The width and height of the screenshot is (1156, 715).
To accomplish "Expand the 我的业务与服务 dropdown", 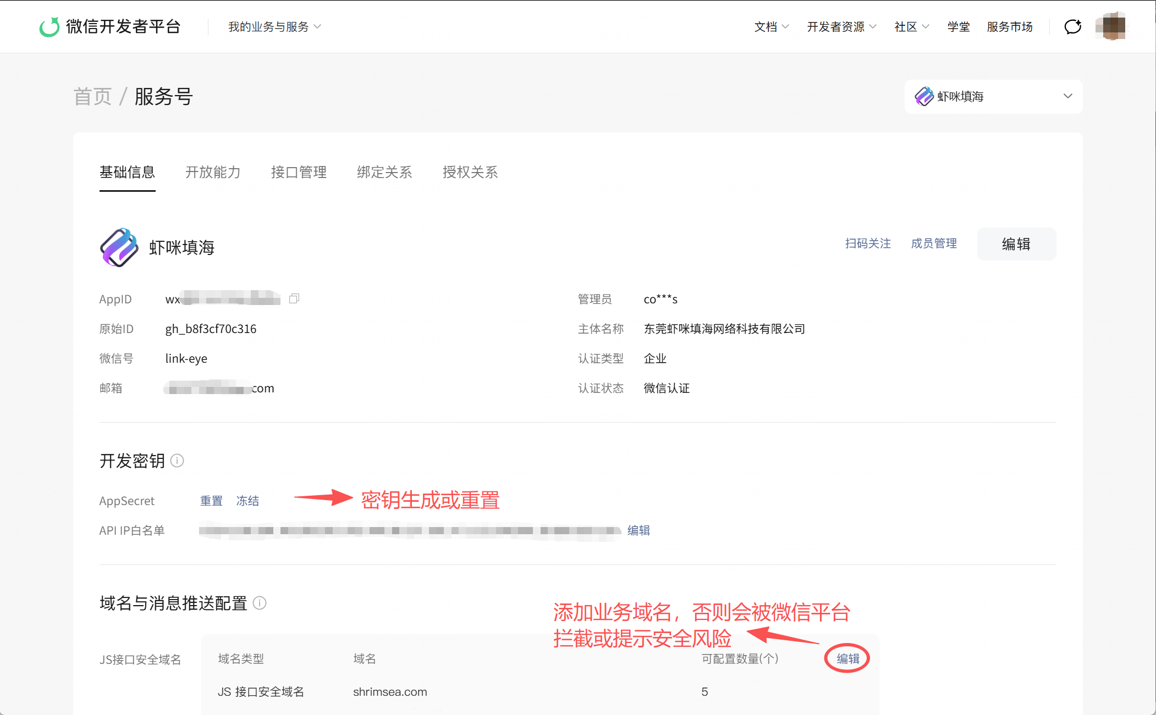I will pos(274,26).
